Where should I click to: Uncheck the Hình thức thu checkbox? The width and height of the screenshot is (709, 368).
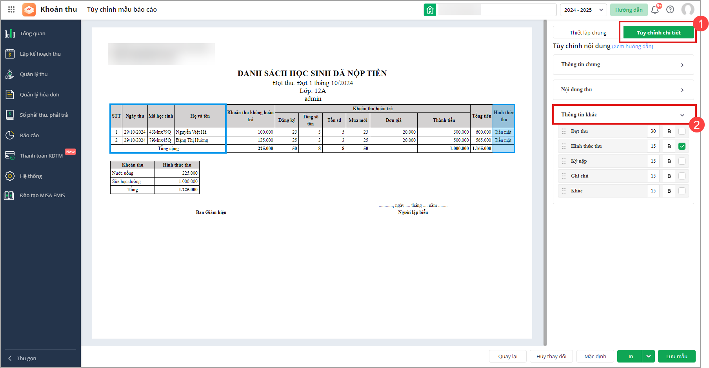point(682,146)
